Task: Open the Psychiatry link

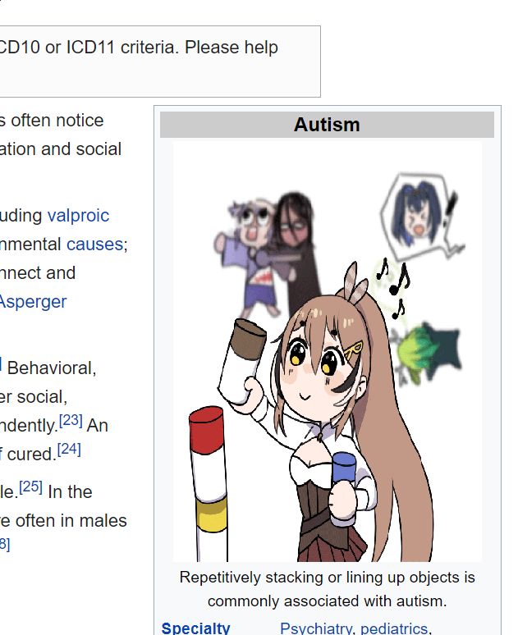Action: click(316, 628)
